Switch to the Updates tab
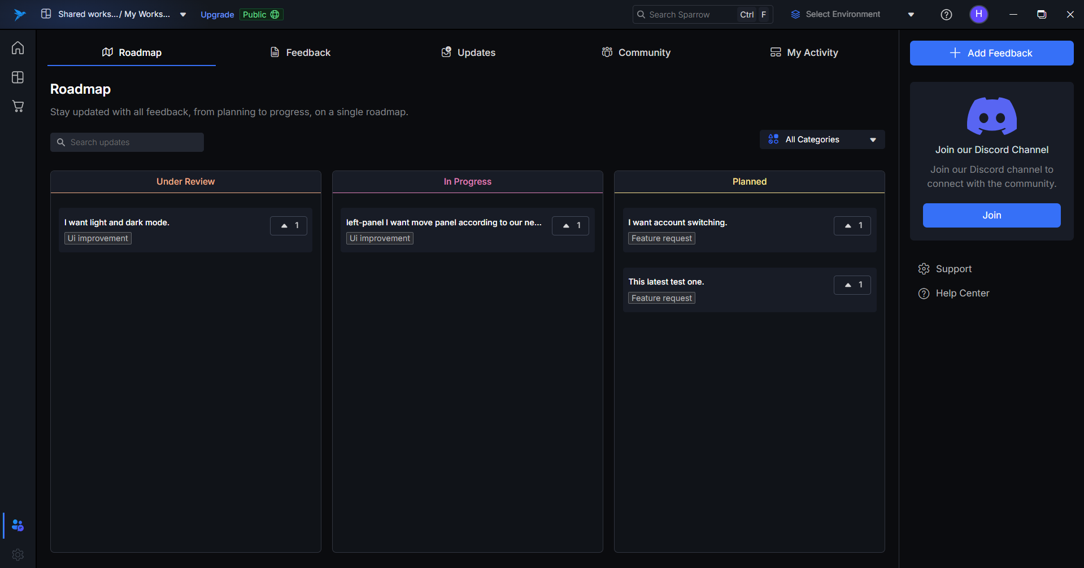The height and width of the screenshot is (568, 1084). [x=468, y=53]
